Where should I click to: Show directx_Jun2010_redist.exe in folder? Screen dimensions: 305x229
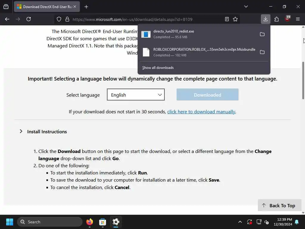(x=262, y=34)
